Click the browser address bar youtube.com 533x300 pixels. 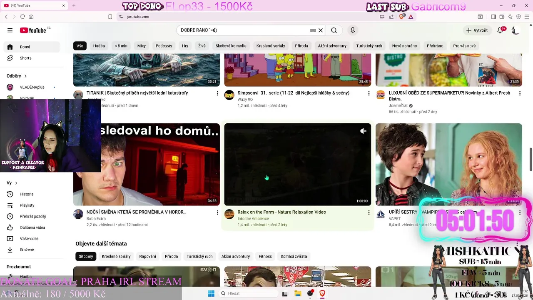(x=138, y=17)
